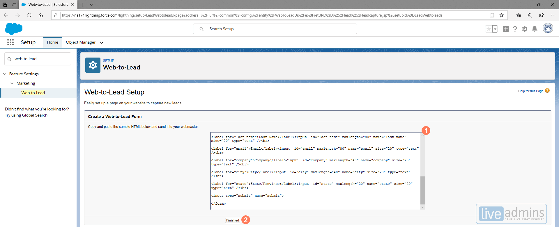Click the Favorites star icon

pyautogui.click(x=489, y=29)
